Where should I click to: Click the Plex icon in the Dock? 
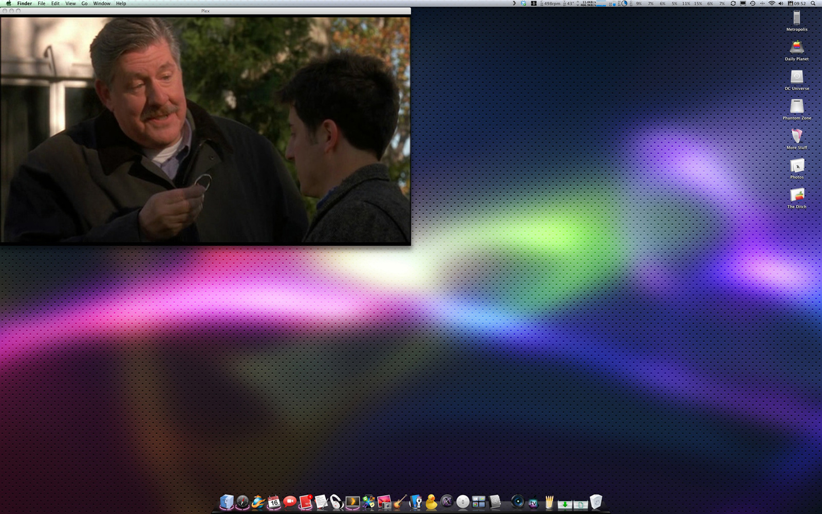(352, 502)
